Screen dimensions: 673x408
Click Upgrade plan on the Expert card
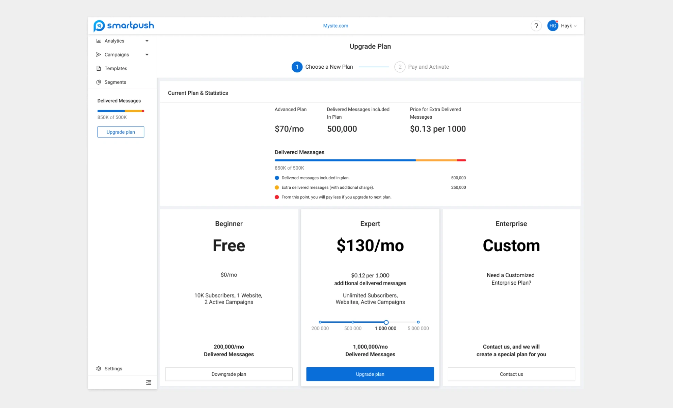370,374
